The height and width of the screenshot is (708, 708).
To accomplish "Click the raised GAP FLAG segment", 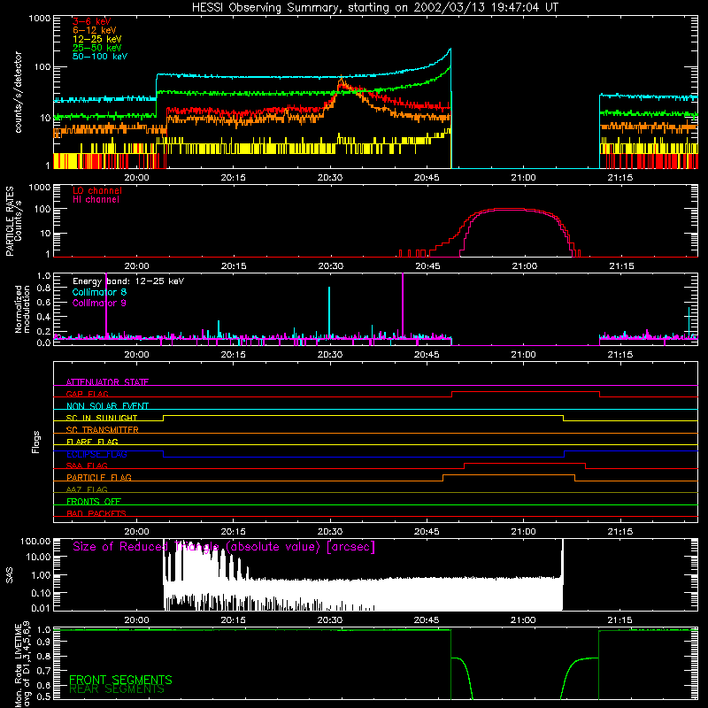I will click(526, 391).
